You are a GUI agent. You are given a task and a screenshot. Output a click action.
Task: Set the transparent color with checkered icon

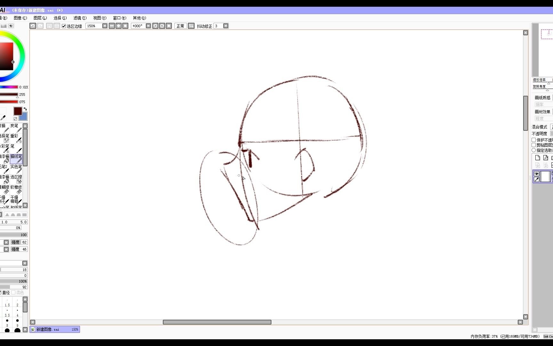tap(15, 119)
